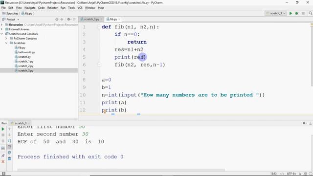Click the UTF-8 encoding in status bar
This screenshot has height=176, width=313.
click(x=291, y=174)
